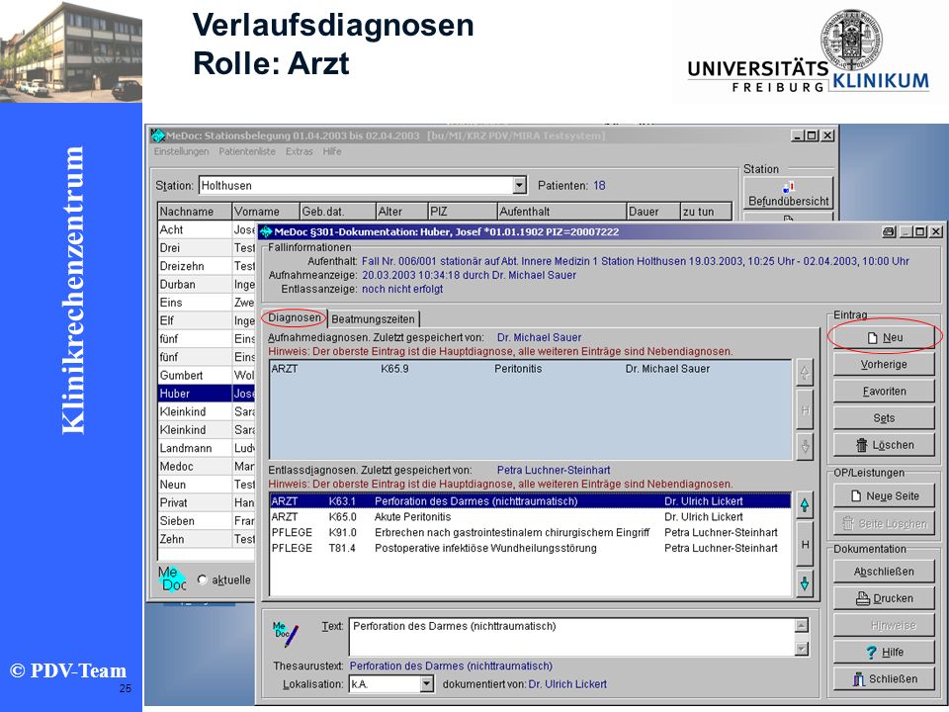The height and width of the screenshot is (712, 949).
Task: Open the Patientenliste menu in Stationsbelegung window
Action: tap(247, 151)
